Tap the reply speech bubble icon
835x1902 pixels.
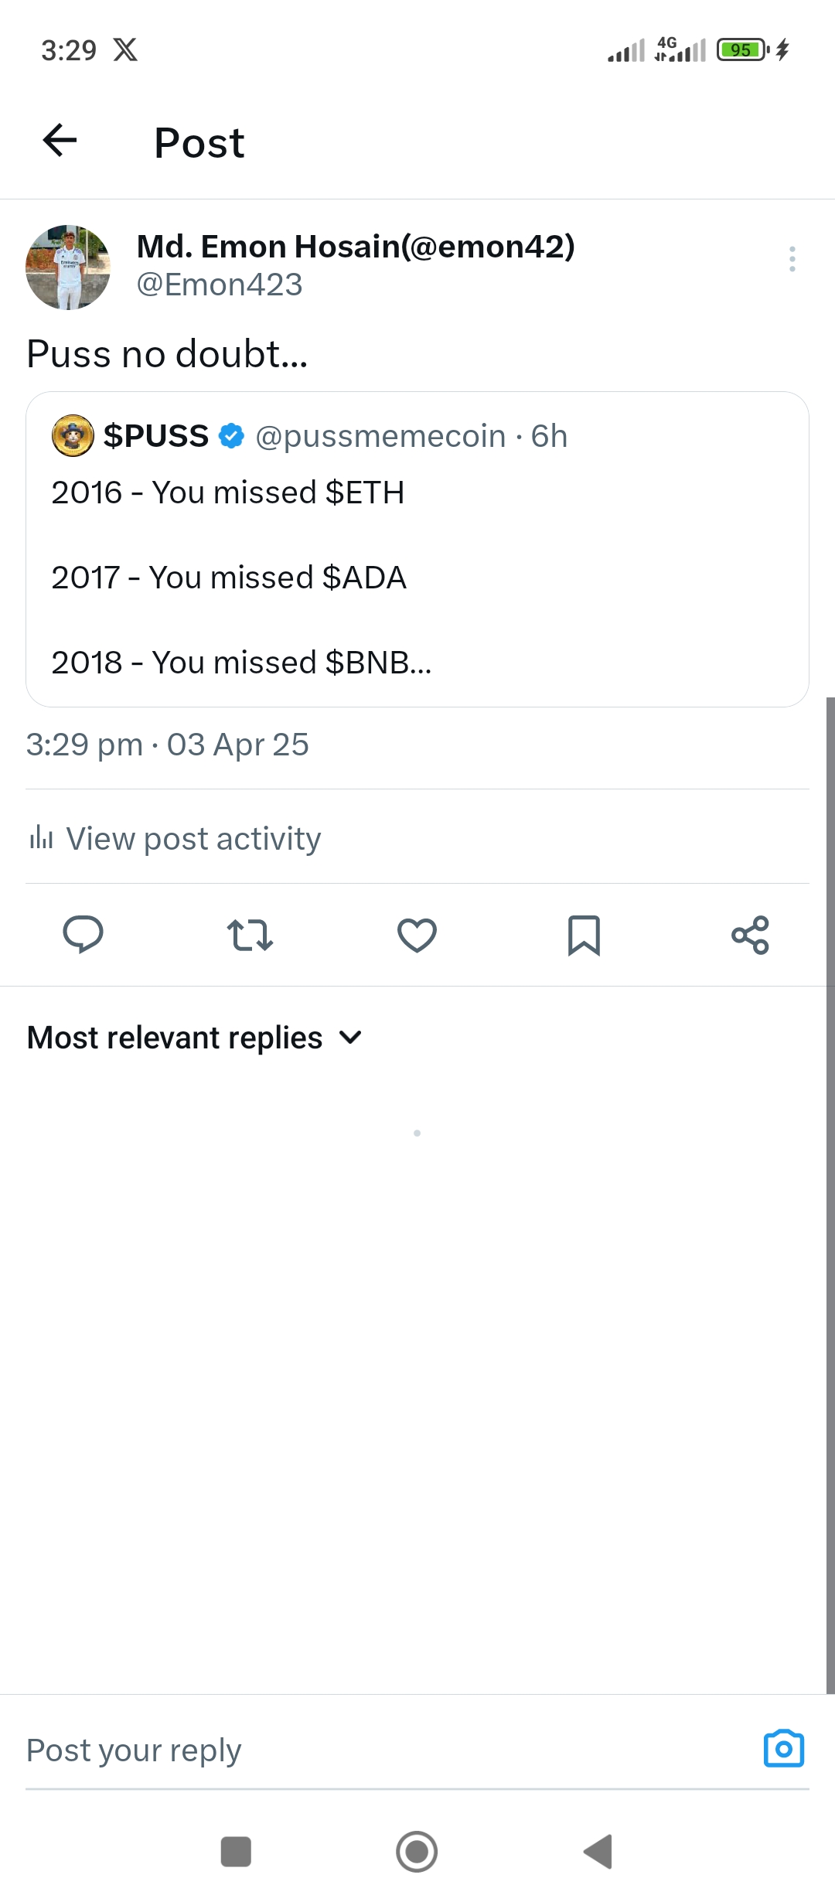(x=83, y=934)
